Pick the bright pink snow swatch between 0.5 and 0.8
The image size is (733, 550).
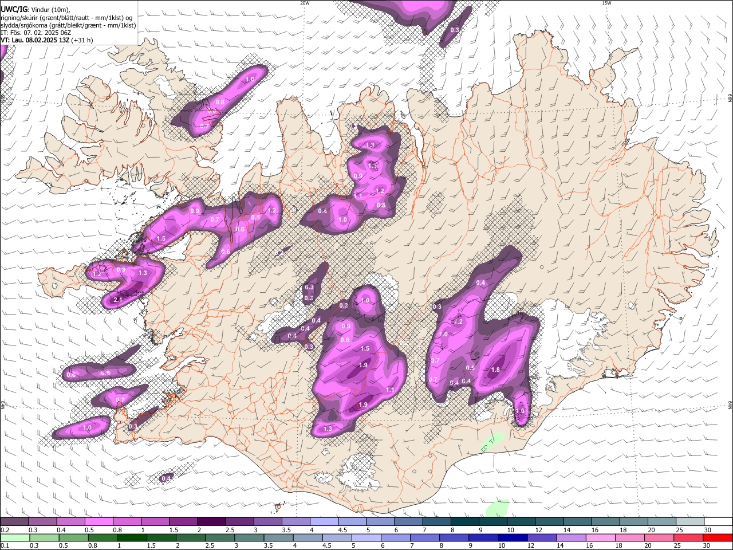pyautogui.click(x=98, y=521)
